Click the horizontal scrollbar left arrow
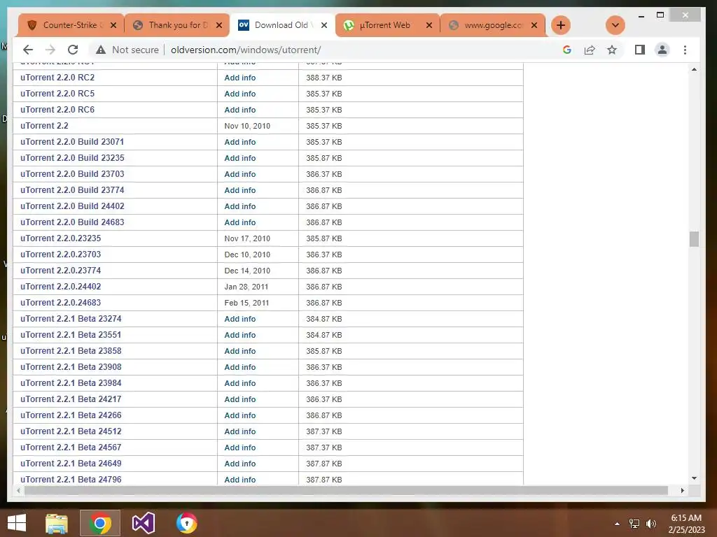Screen dimensions: 717x537 point(18,490)
